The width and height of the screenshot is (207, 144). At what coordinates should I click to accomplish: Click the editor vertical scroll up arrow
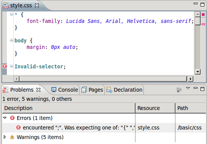[x=197, y=14]
